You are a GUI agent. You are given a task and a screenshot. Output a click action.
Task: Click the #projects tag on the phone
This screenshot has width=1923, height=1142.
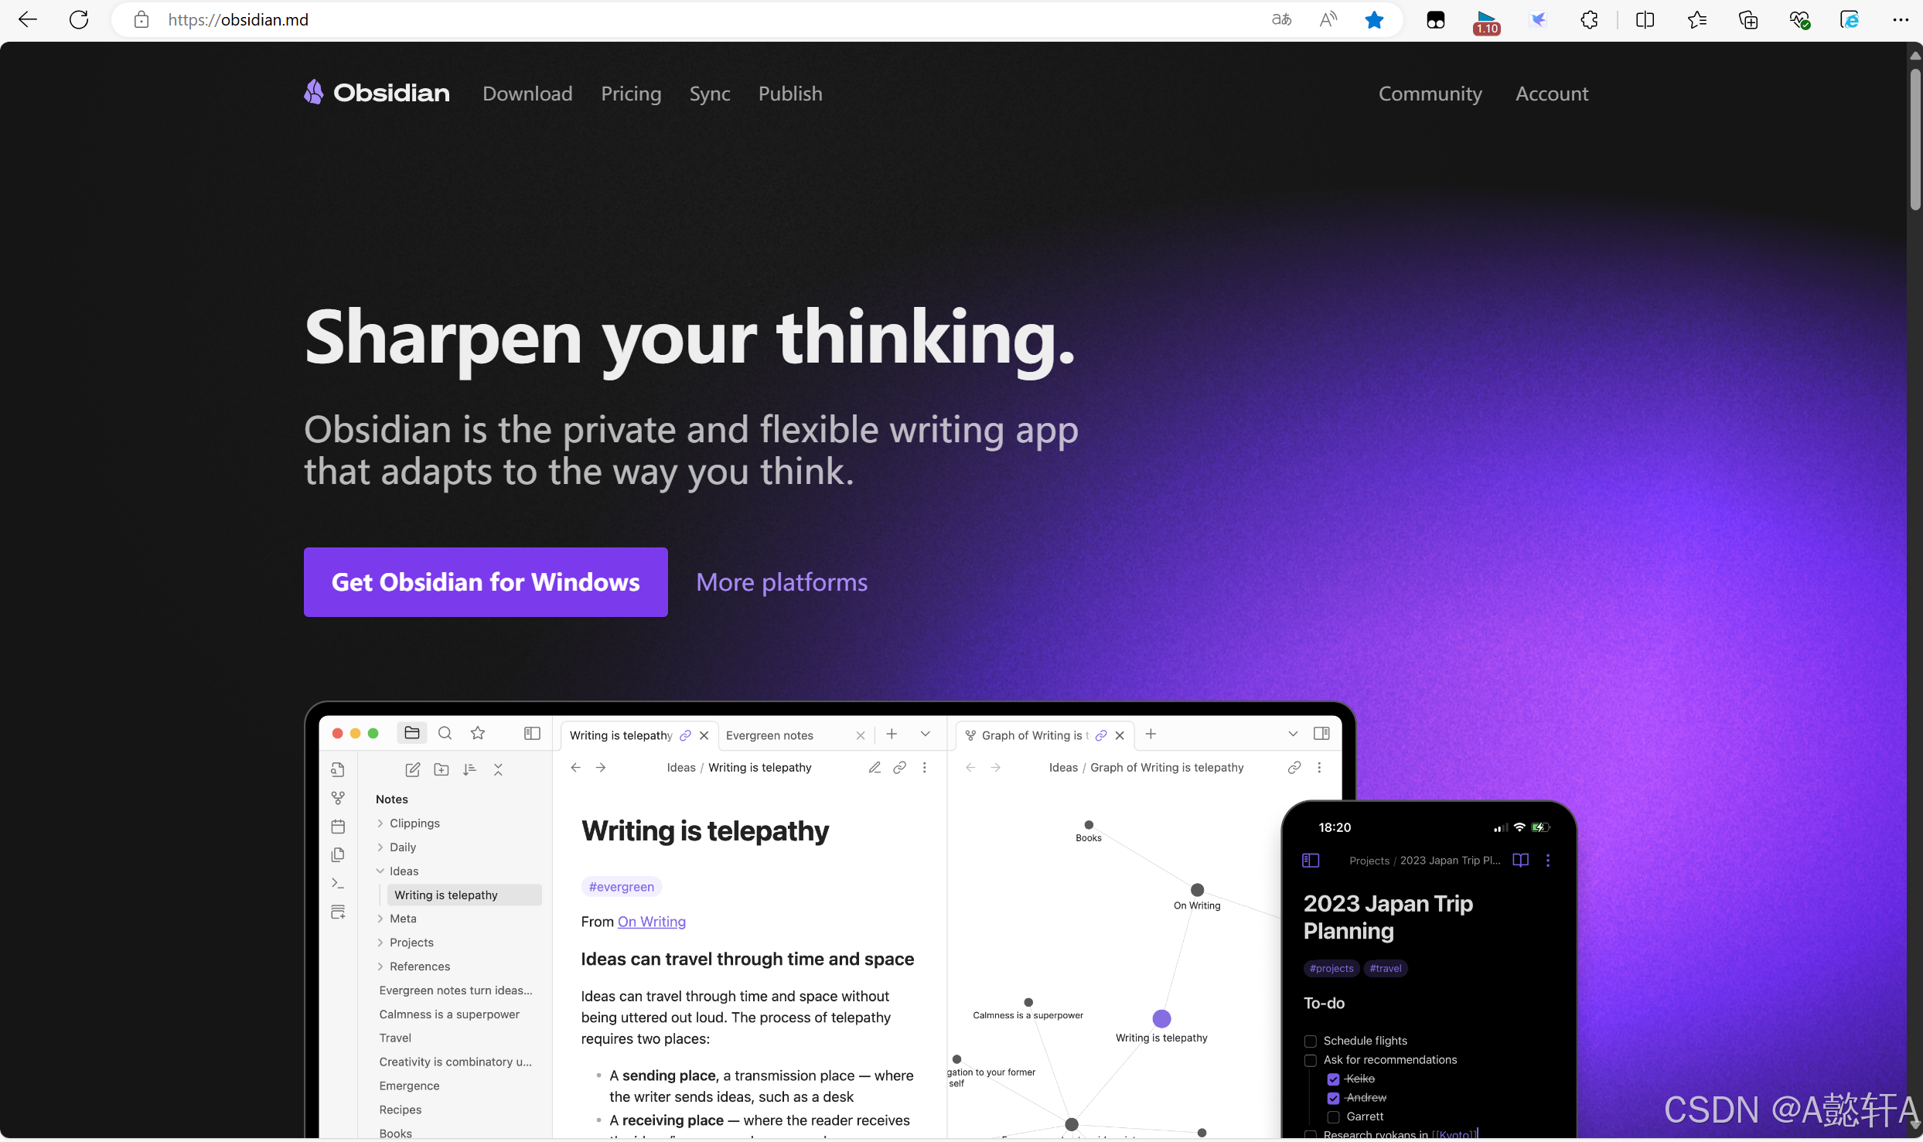click(1331, 969)
